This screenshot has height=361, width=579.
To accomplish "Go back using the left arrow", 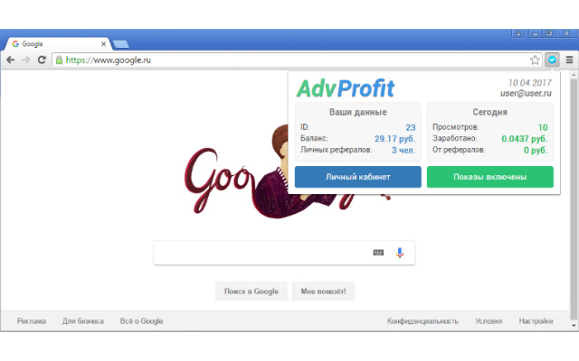I will click(x=11, y=60).
